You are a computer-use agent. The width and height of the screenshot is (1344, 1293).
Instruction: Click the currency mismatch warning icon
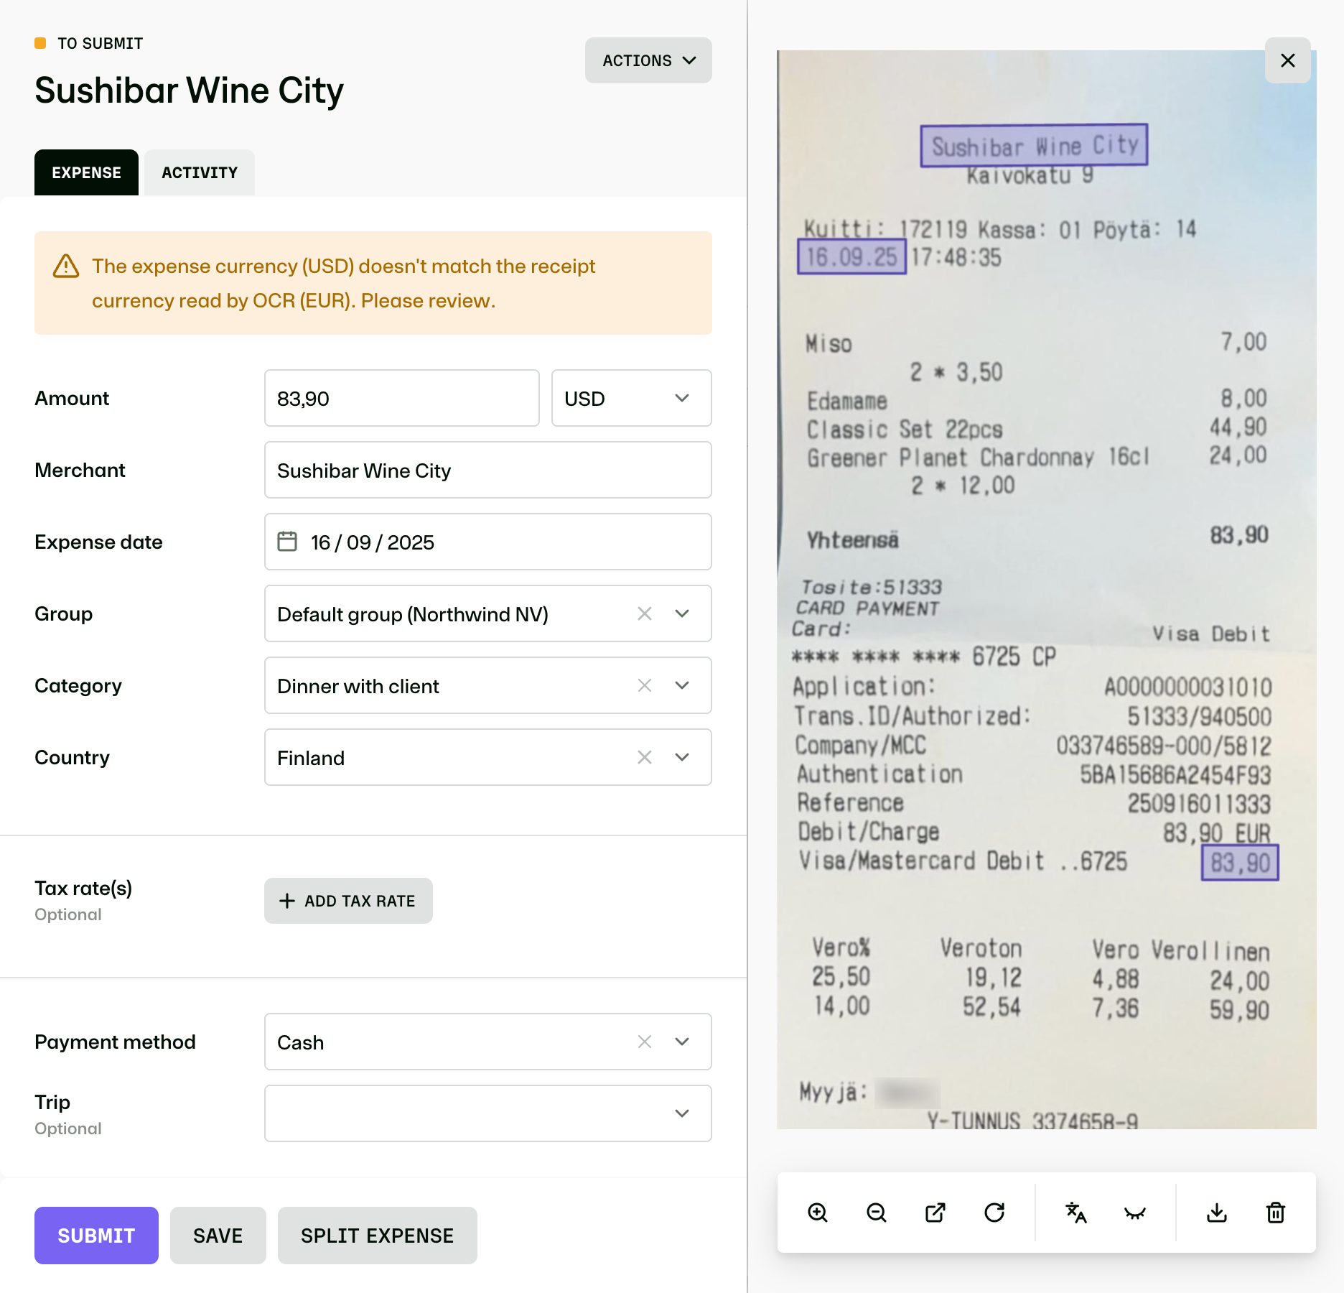point(66,267)
